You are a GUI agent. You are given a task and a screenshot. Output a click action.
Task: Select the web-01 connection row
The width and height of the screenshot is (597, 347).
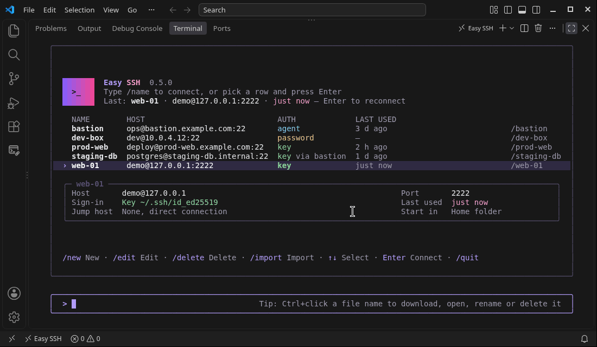pos(312,165)
